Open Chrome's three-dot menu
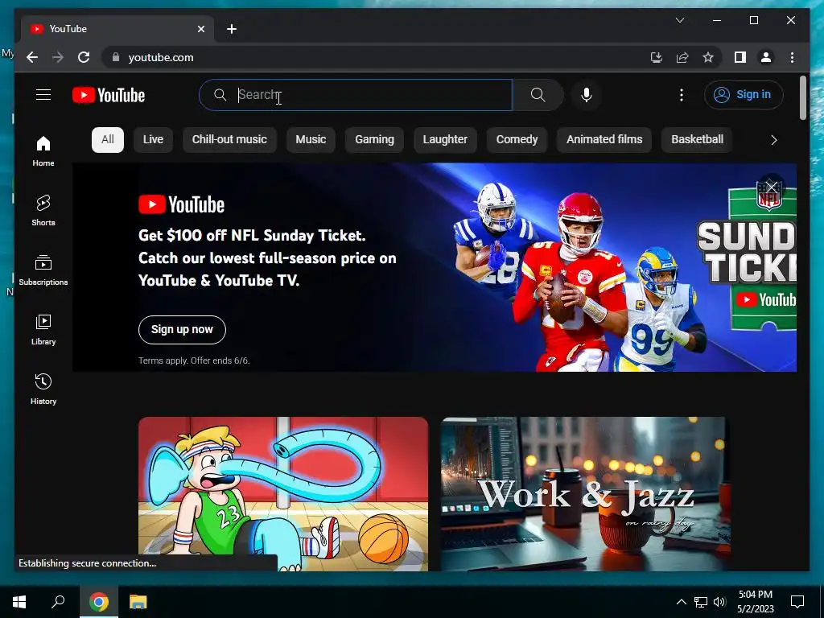824x618 pixels. click(x=792, y=57)
